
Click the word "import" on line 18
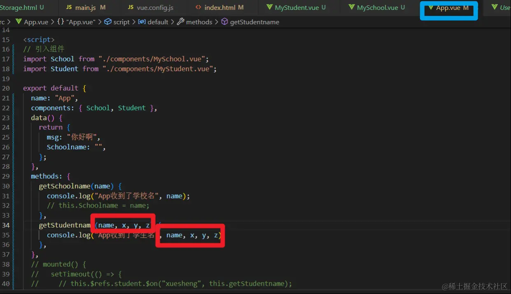(35, 69)
